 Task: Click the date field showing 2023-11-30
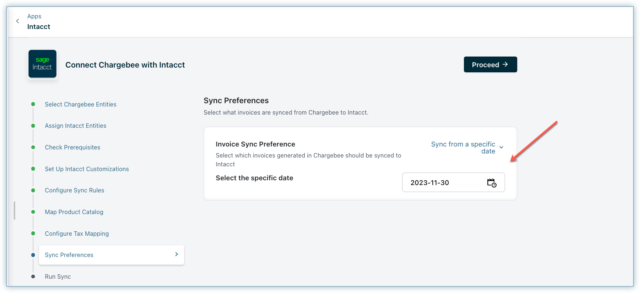pyautogui.click(x=441, y=182)
